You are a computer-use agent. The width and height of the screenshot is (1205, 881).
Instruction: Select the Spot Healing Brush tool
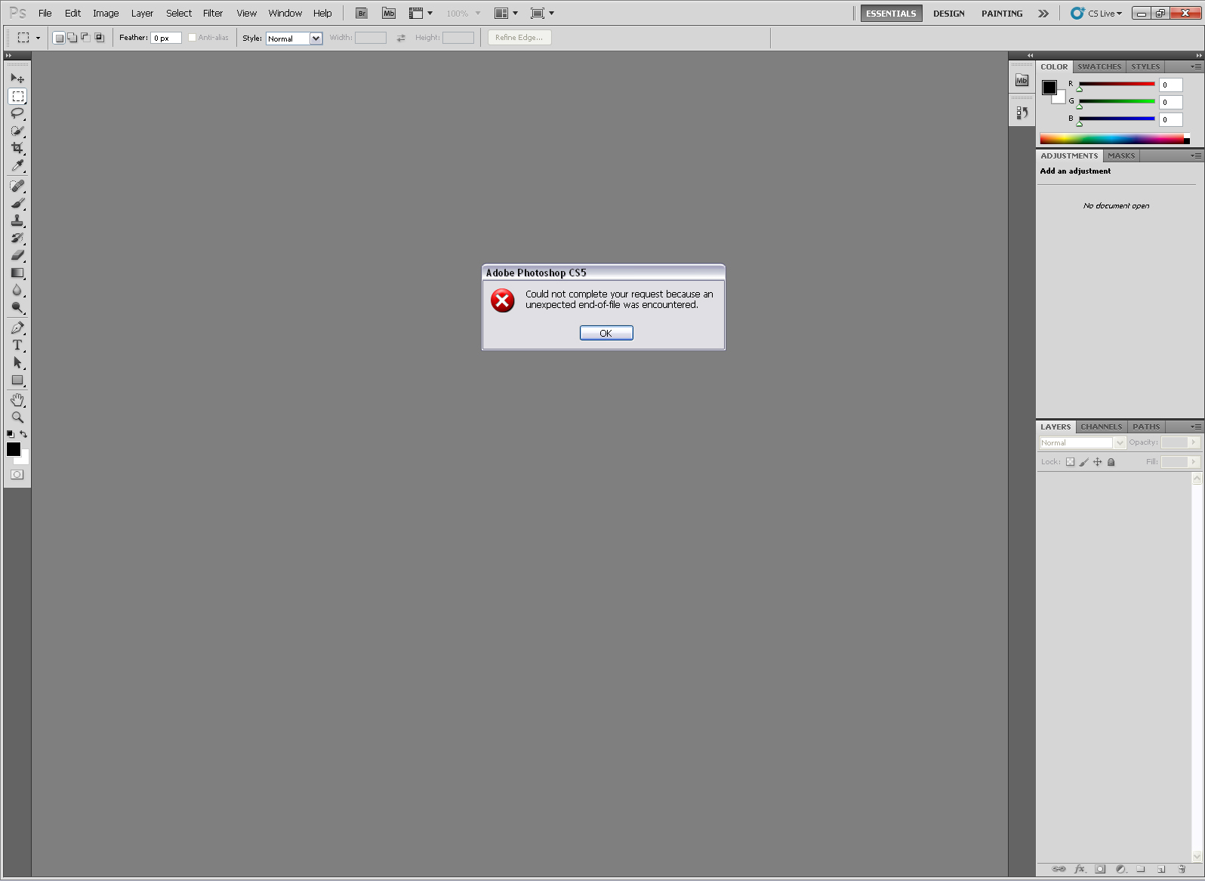(x=17, y=186)
